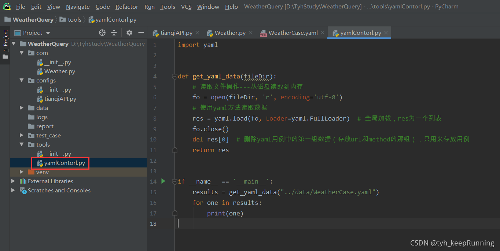Select Weather.py in the project tree
Image resolution: width=500 pixels, height=251 pixels.
coord(56,71)
